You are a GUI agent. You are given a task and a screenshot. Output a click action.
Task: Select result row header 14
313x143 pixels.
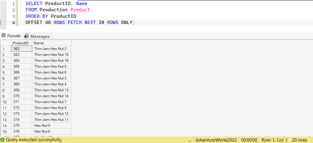[x=6, y=126]
